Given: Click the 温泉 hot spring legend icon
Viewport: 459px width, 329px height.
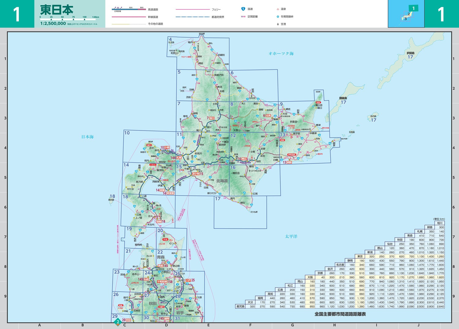Looking at the screenshot, I should (278, 9).
